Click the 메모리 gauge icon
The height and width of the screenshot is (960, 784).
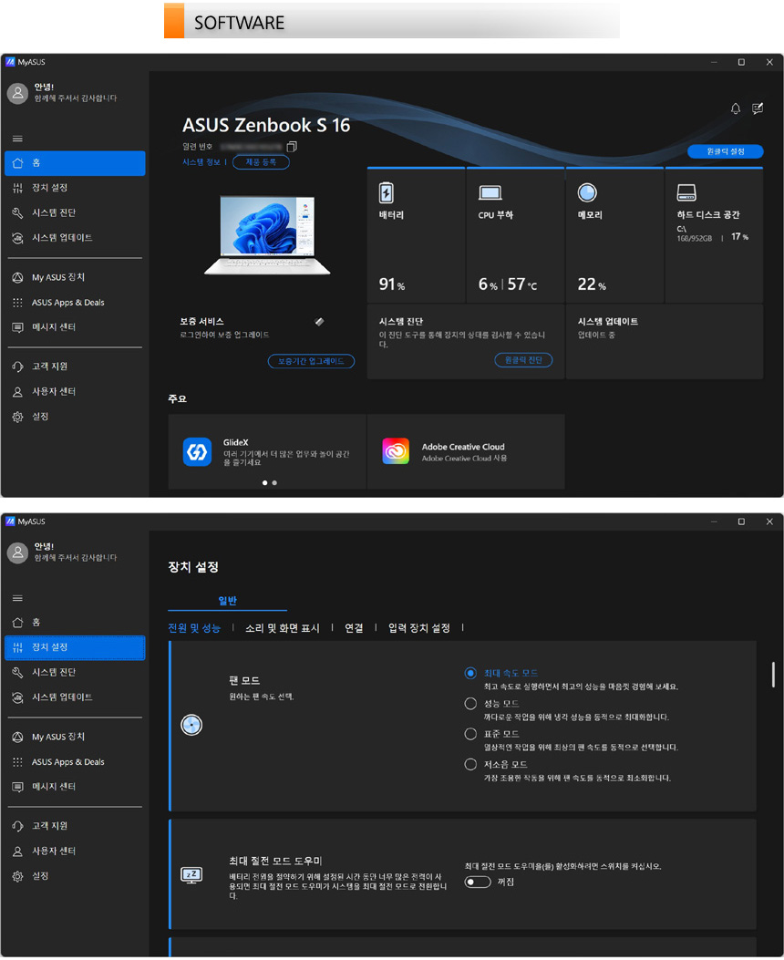587,192
